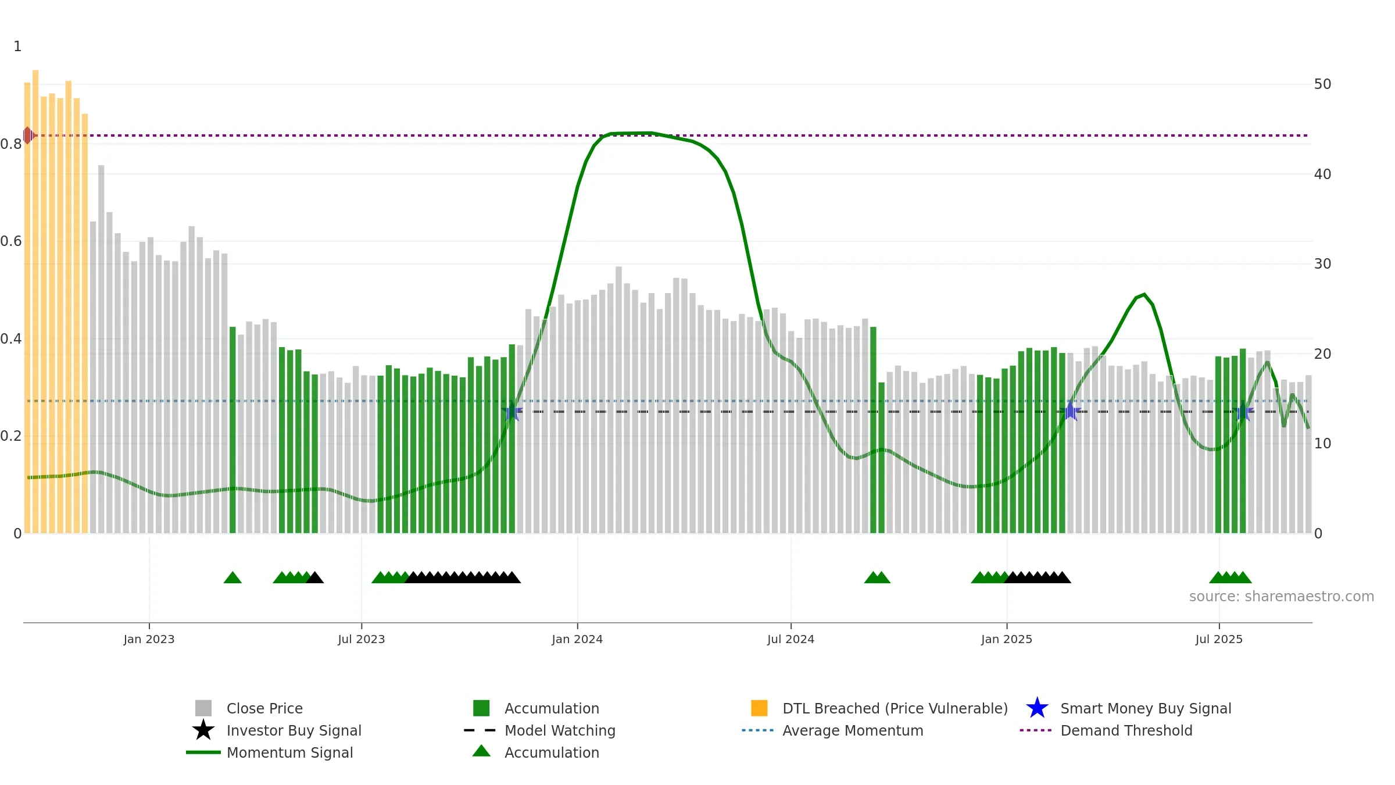Click the first blue star on chart
The height and width of the screenshot is (785, 1395).
[512, 412]
